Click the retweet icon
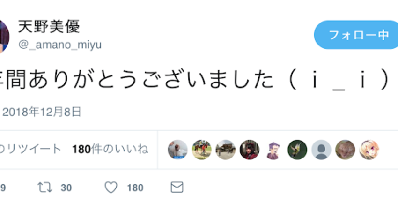The width and height of the screenshot is (398, 211). click(45, 188)
